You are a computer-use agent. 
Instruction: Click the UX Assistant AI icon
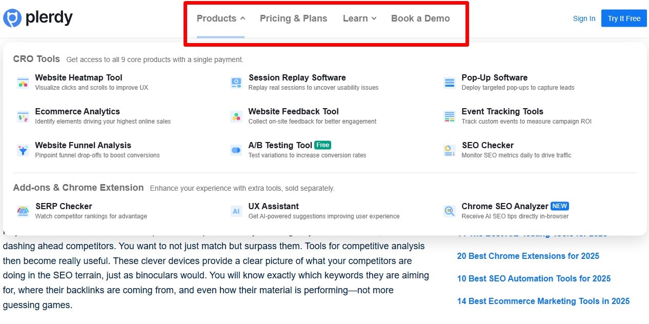click(236, 211)
